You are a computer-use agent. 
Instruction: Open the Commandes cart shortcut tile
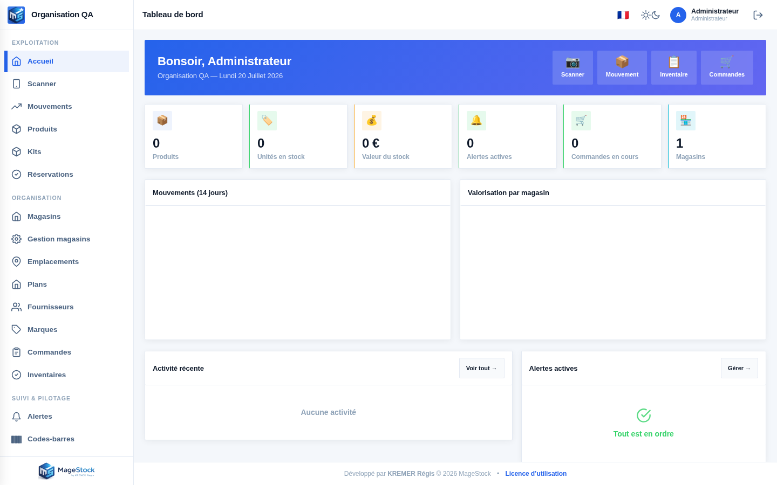pos(727,67)
